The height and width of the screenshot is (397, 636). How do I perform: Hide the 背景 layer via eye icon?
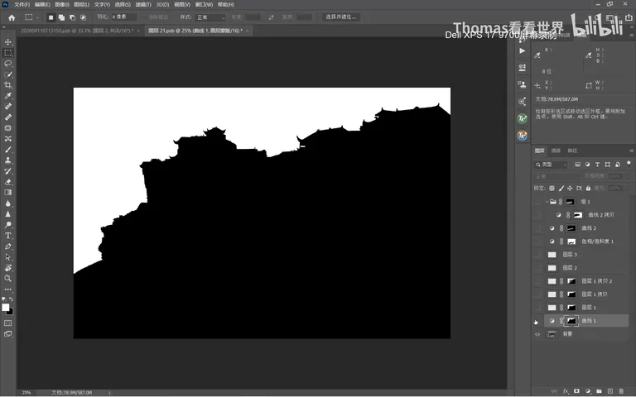pyautogui.click(x=537, y=334)
